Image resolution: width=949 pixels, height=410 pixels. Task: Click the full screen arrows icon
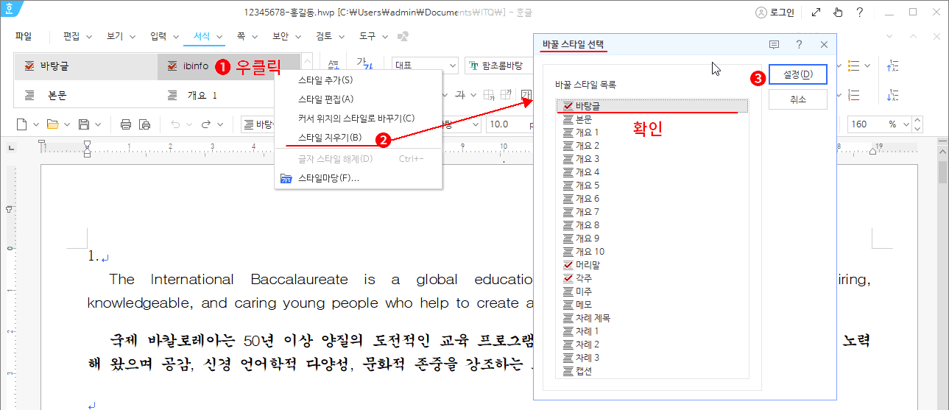pyautogui.click(x=816, y=12)
